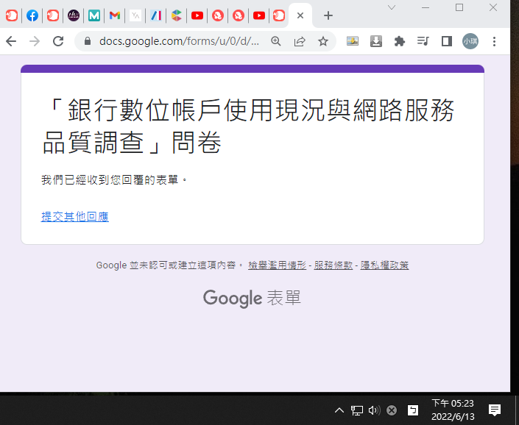
Task: Open the teal M icon tab
Action: tap(94, 15)
